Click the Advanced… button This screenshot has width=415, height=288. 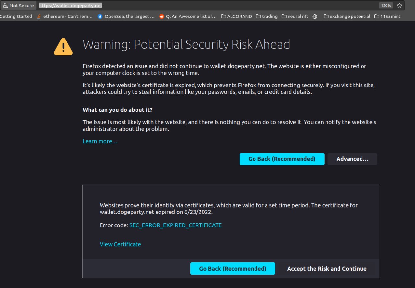352,159
